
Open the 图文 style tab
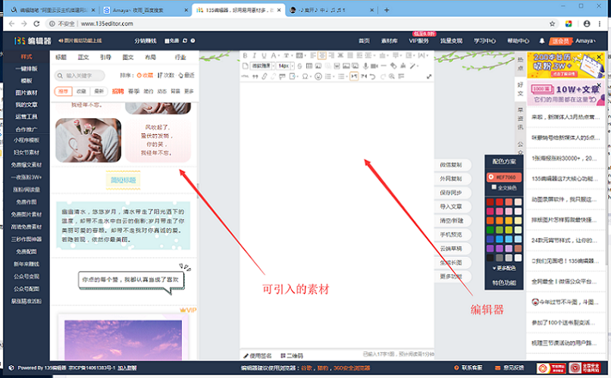(x=128, y=58)
